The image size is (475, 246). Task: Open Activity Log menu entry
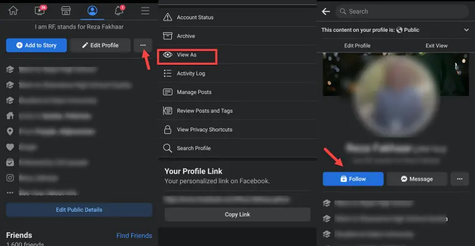point(237,73)
